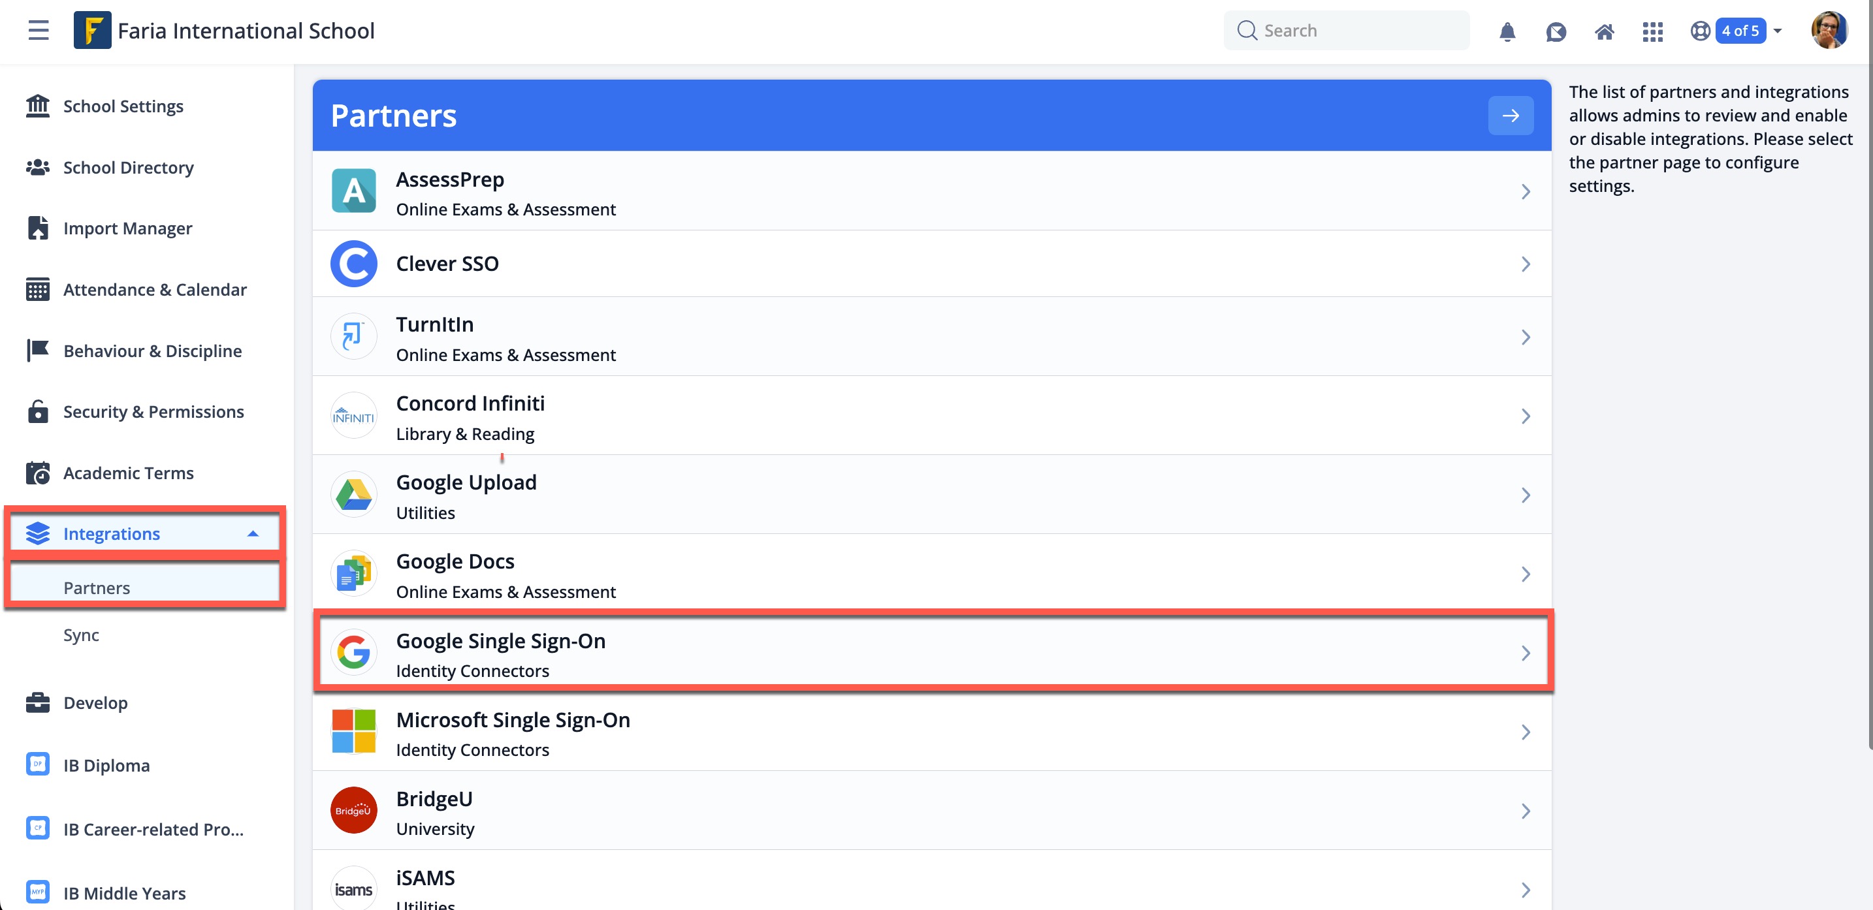Open Import Manager in sidebar

[x=146, y=228]
